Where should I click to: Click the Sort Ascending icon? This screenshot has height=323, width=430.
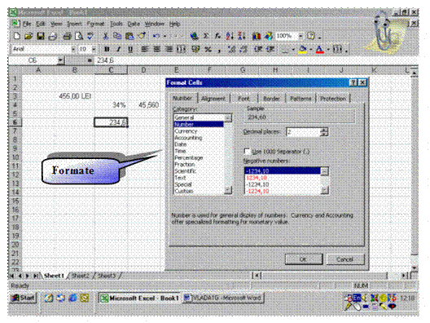click(x=230, y=36)
